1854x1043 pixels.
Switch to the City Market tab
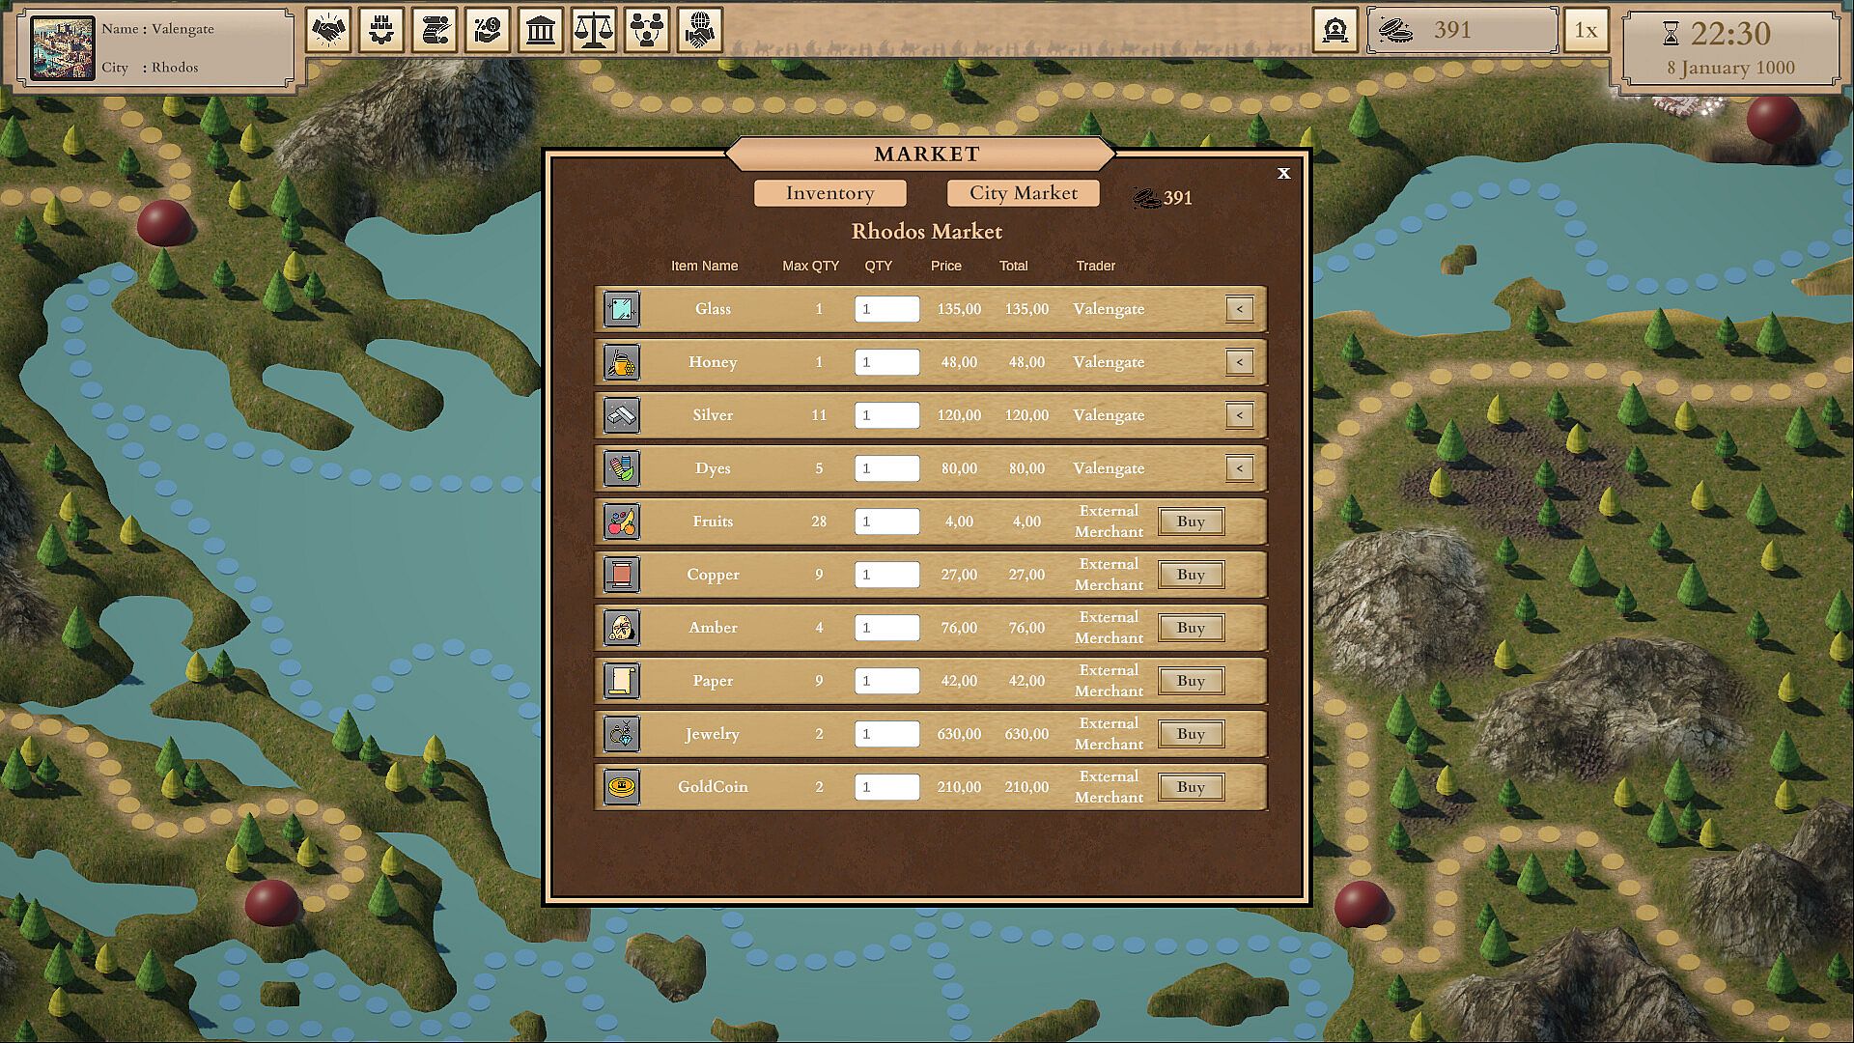pyautogui.click(x=1023, y=193)
